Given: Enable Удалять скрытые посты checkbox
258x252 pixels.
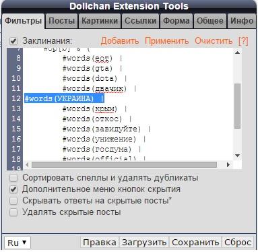Looking at the screenshot, I should (x=13, y=212).
